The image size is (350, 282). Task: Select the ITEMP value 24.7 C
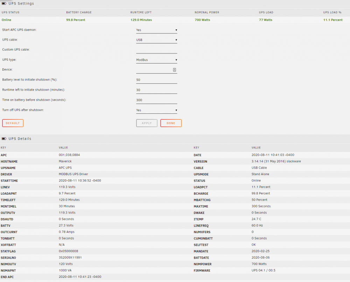(x=257, y=219)
